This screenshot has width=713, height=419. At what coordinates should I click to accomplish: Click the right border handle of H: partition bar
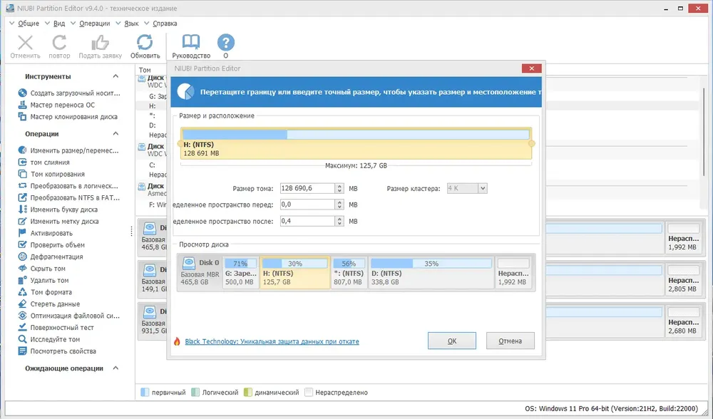(532, 144)
